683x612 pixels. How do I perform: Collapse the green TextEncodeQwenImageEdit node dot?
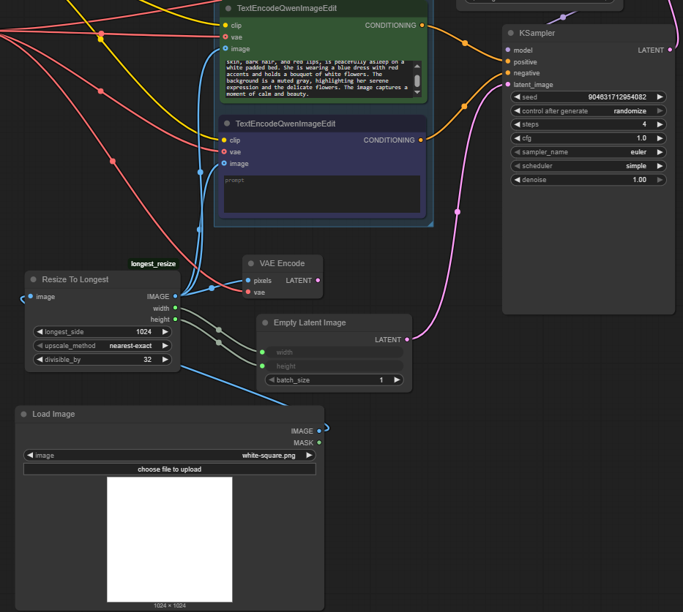point(228,8)
